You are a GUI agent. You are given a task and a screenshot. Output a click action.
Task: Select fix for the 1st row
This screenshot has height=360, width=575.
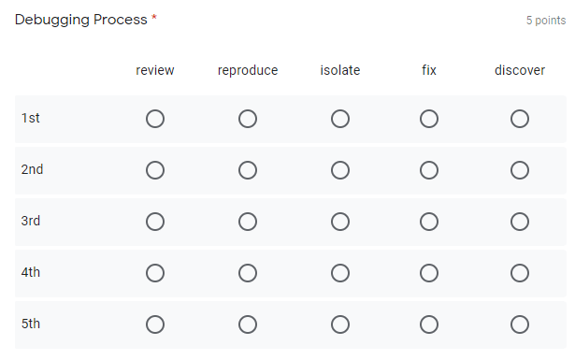coord(429,119)
